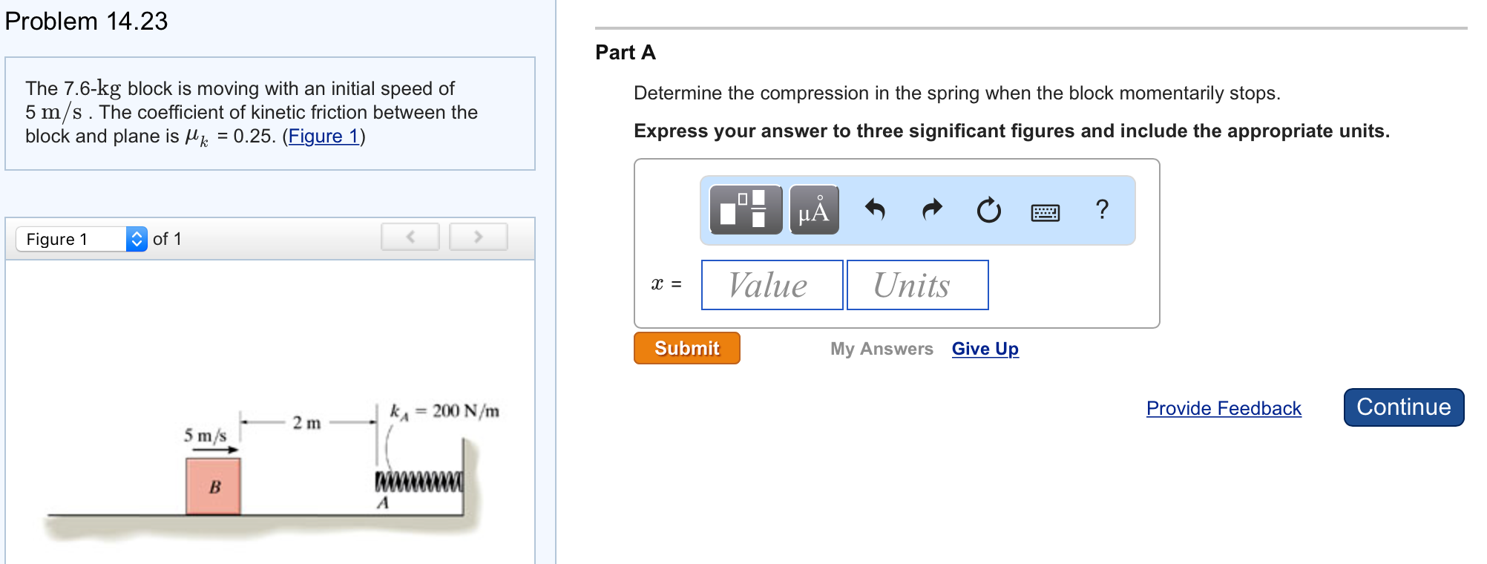The width and height of the screenshot is (1487, 564).
Task: Click My Answers
Action: pos(881,349)
